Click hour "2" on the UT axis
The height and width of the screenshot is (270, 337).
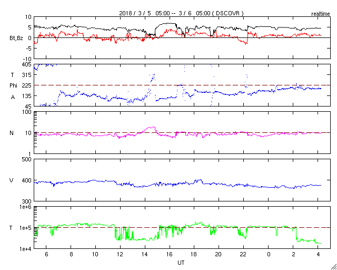(x=293, y=254)
